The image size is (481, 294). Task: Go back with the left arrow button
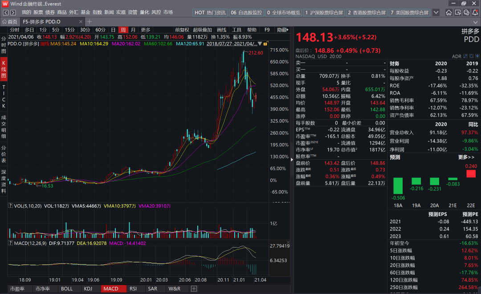tap(5, 12)
